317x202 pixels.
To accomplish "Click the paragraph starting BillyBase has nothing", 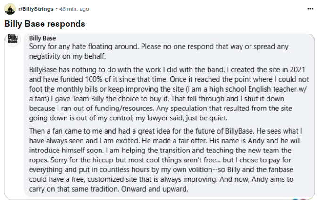I will (169, 94).
